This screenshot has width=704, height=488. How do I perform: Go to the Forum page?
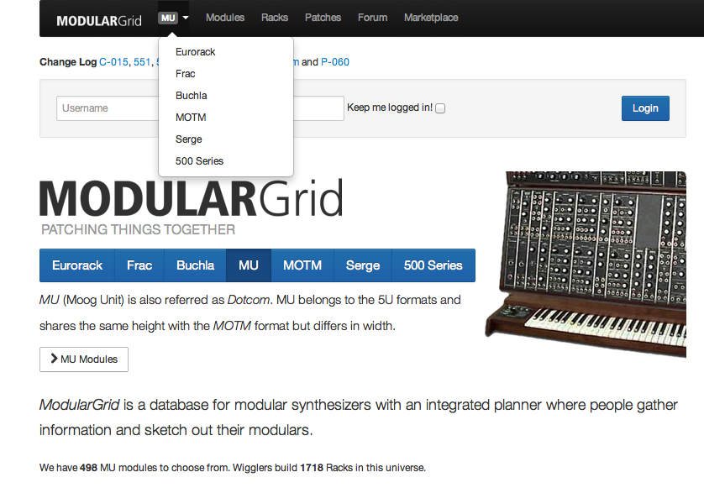(372, 18)
